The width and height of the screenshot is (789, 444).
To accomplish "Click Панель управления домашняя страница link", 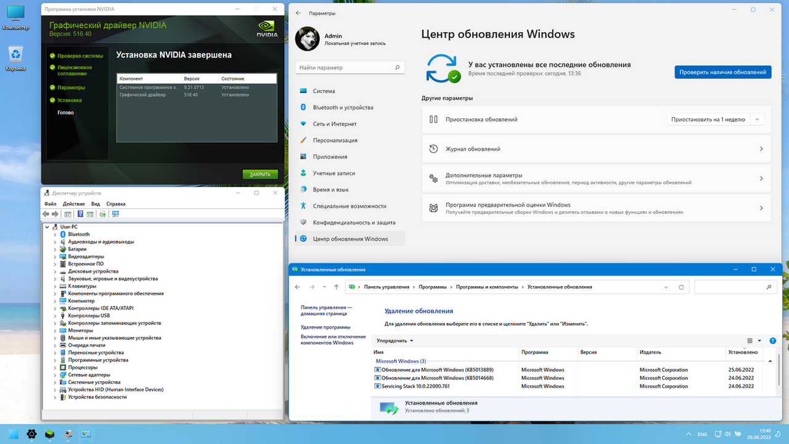I will (327, 310).
